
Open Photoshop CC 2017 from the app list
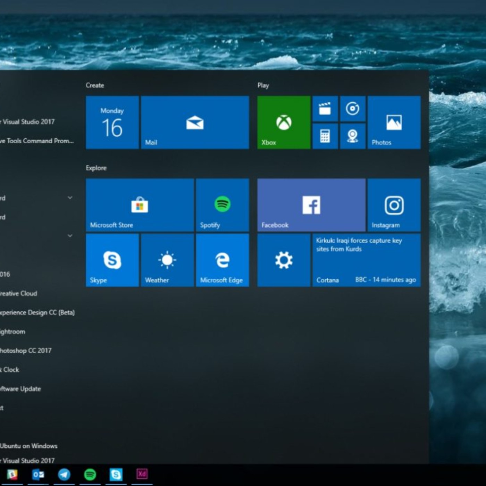[x=26, y=351]
